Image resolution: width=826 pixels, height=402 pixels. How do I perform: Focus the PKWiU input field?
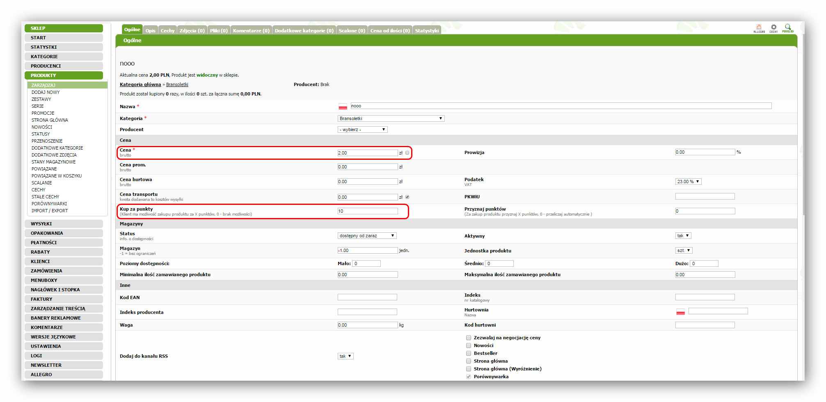pyautogui.click(x=705, y=196)
